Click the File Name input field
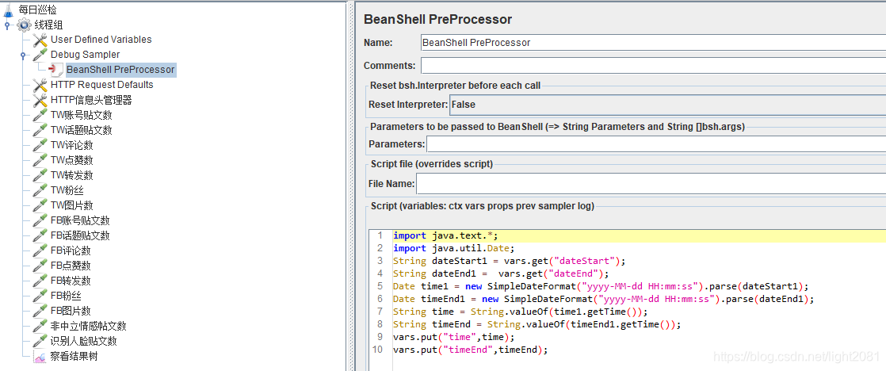This screenshot has height=371, width=886. [650, 184]
